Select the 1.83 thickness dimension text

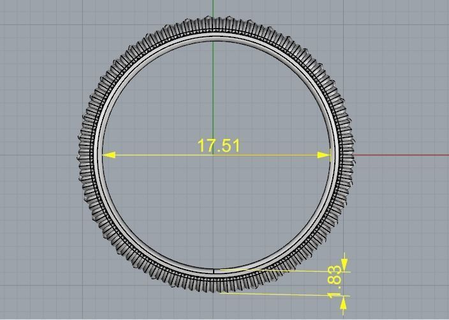[x=334, y=282]
